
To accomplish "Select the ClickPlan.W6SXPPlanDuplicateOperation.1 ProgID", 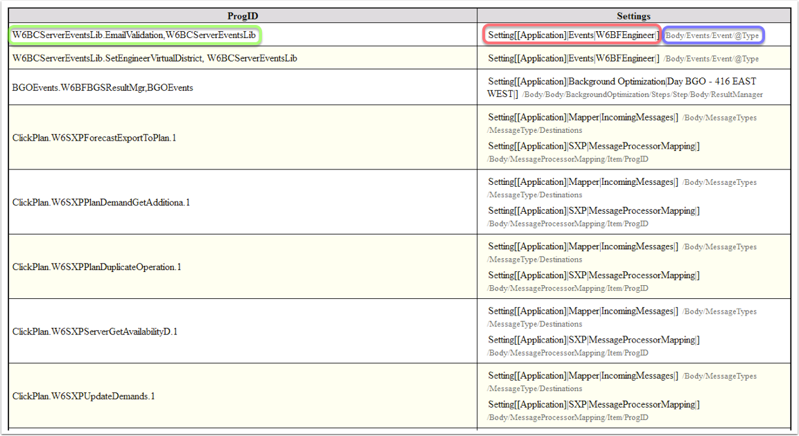I will pyautogui.click(x=97, y=267).
